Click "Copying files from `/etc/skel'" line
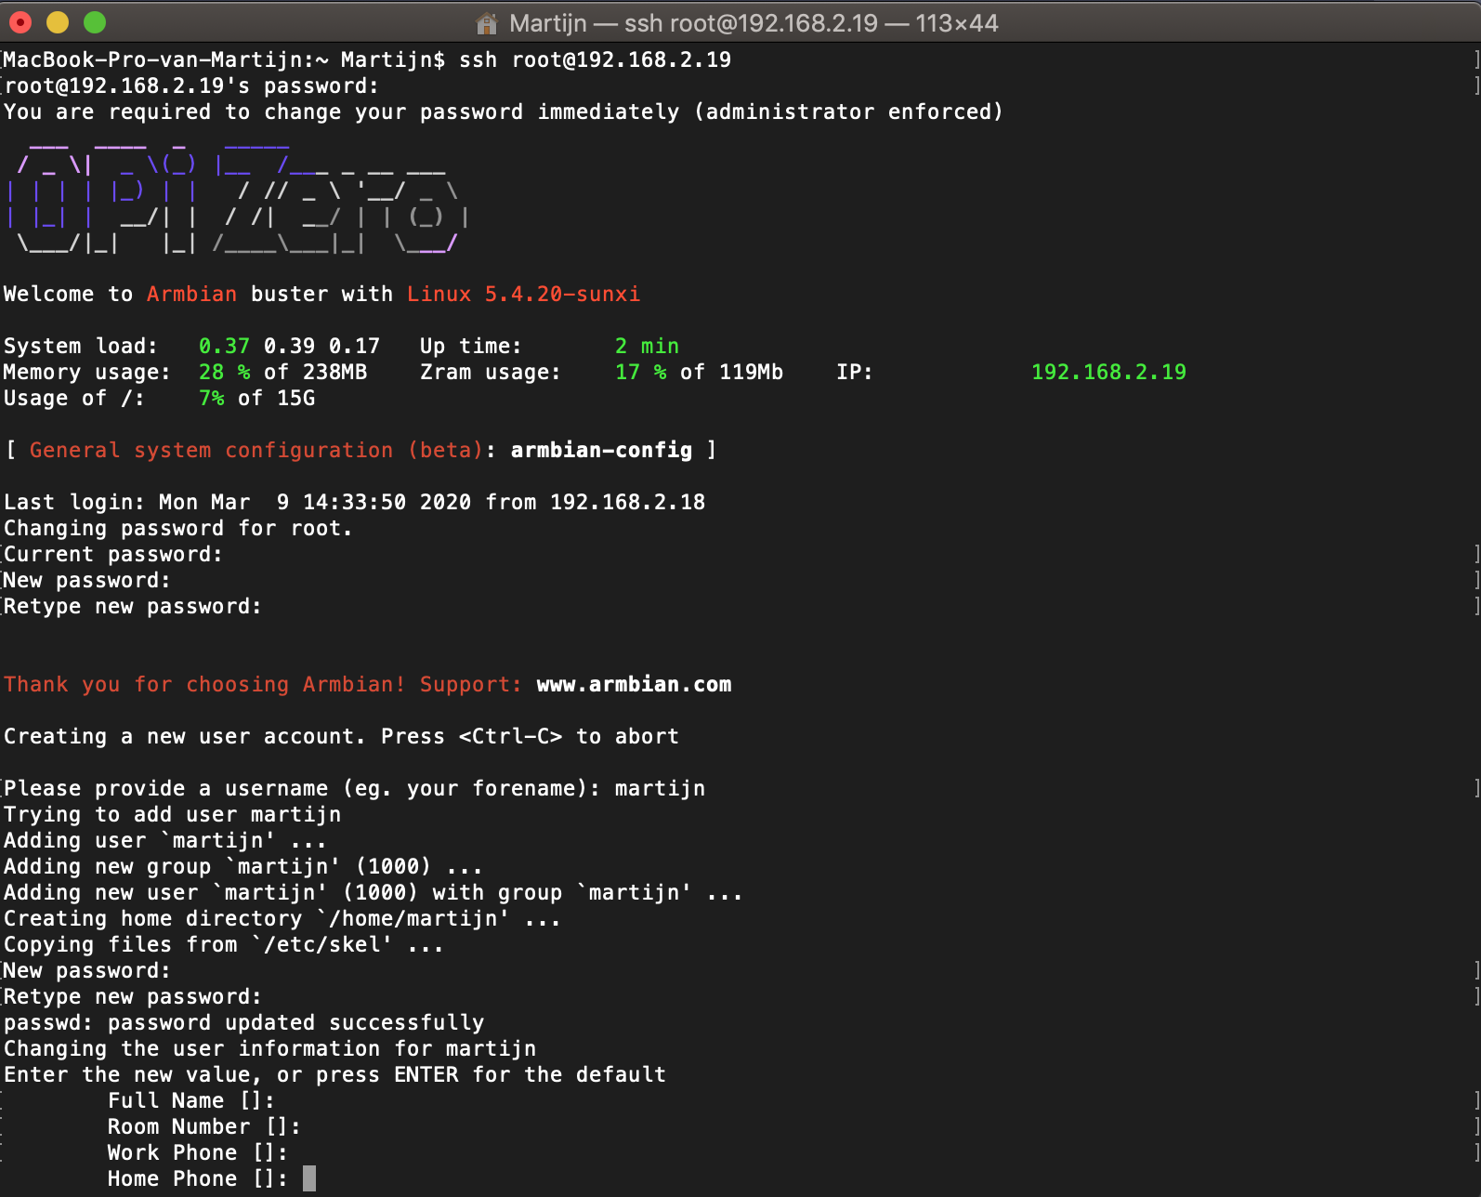This screenshot has height=1197, width=1481. (x=224, y=944)
